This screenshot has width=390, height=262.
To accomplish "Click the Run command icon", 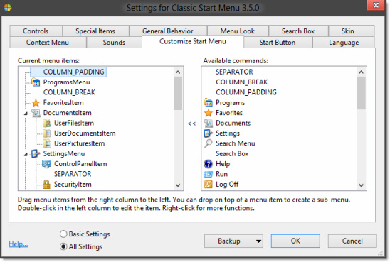I will point(209,174).
